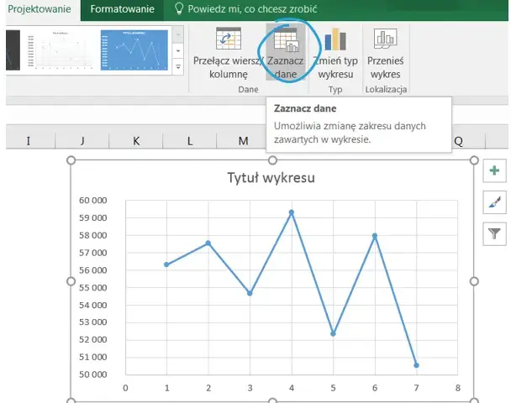Switch to Projektowanie tab
This screenshot has height=403, width=511.
click(x=40, y=8)
